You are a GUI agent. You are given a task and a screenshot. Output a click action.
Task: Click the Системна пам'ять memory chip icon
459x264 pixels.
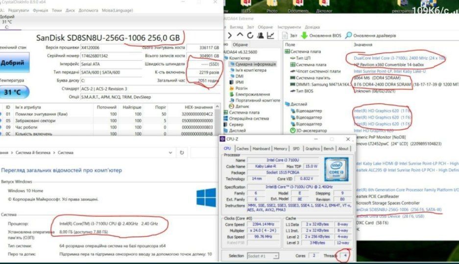coord(292,78)
